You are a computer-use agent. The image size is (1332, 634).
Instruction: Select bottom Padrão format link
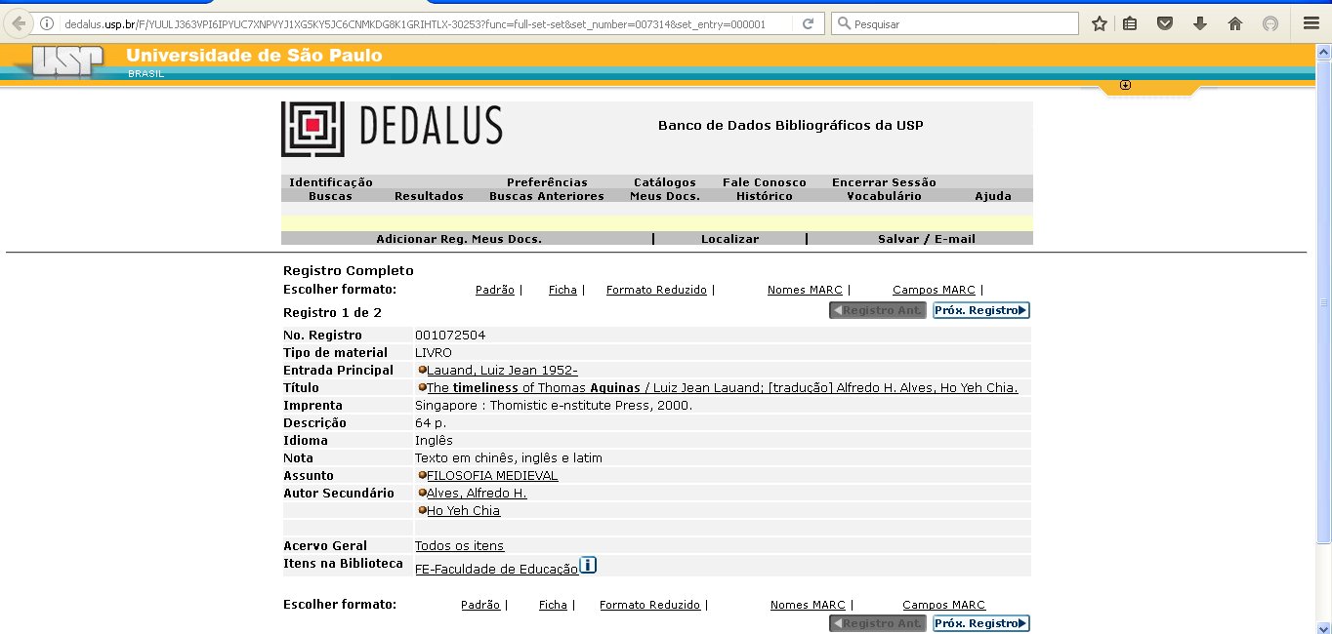tap(480, 605)
